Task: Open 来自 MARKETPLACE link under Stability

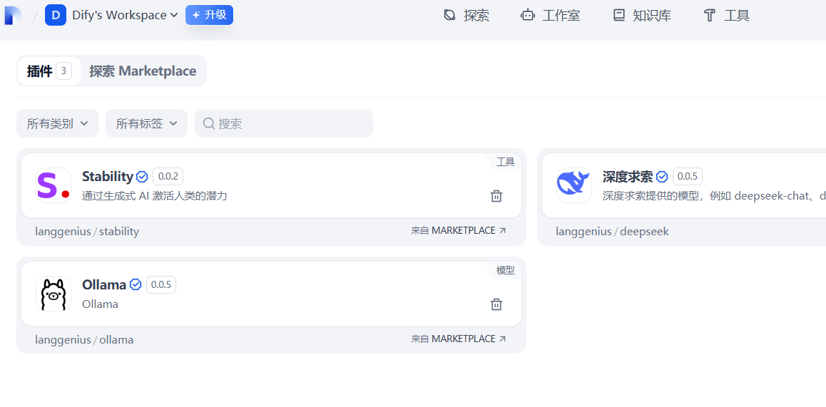Action: pos(459,231)
